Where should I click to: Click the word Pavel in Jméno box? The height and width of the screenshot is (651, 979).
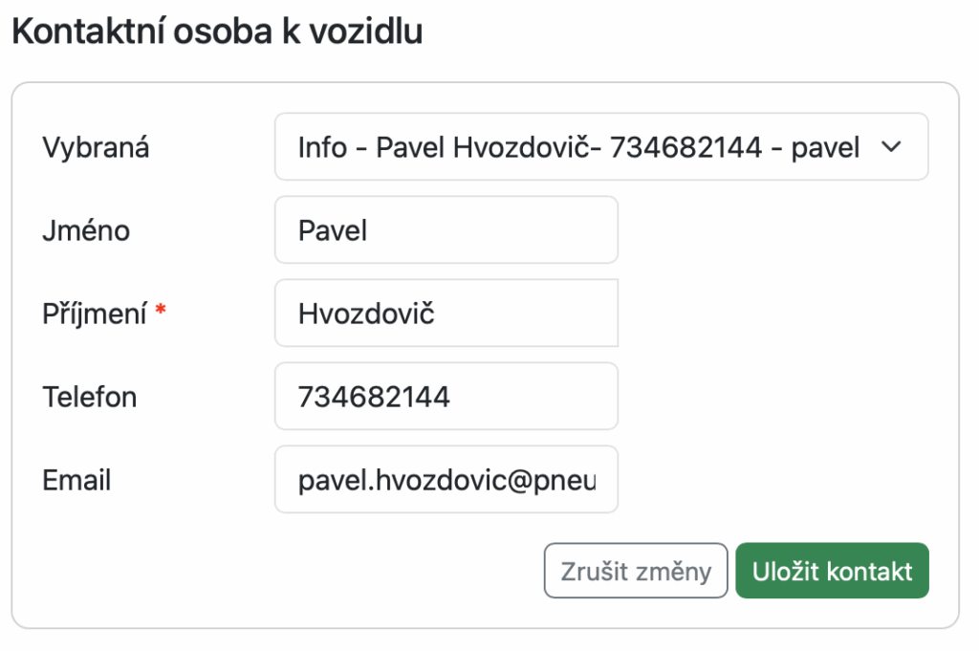[333, 230]
